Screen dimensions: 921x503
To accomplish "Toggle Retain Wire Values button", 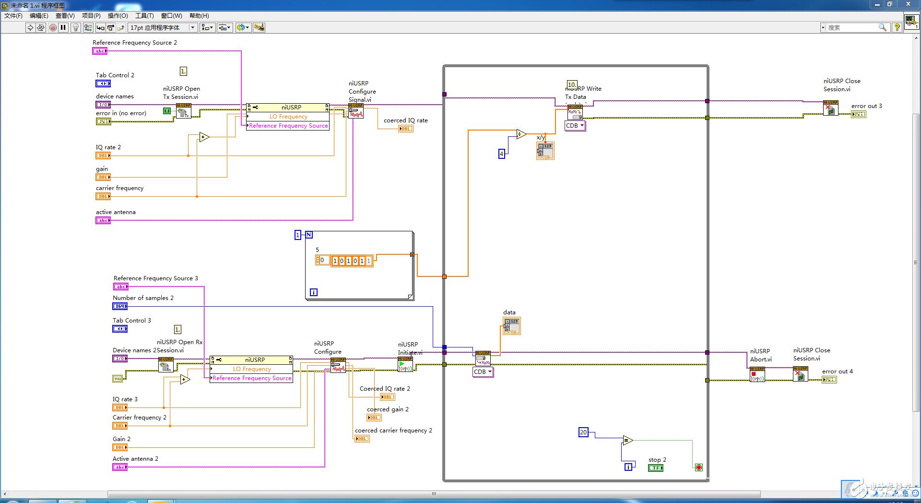I will point(88,27).
